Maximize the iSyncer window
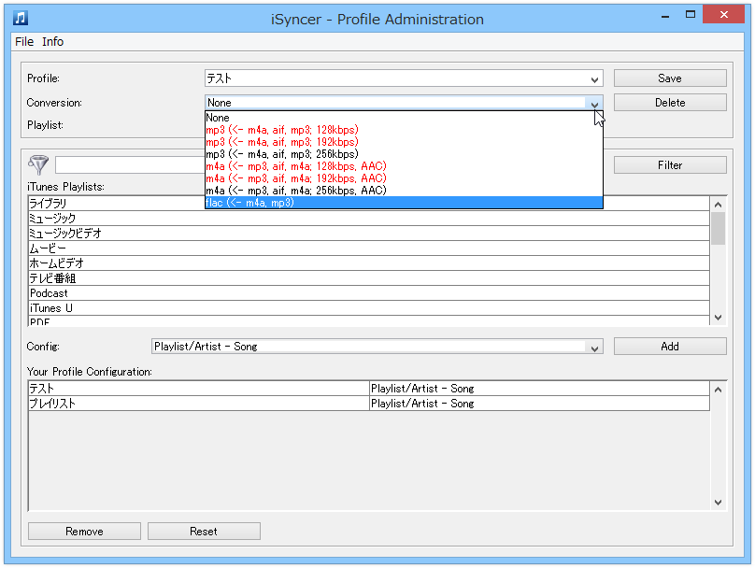The image size is (755, 568). (690, 15)
